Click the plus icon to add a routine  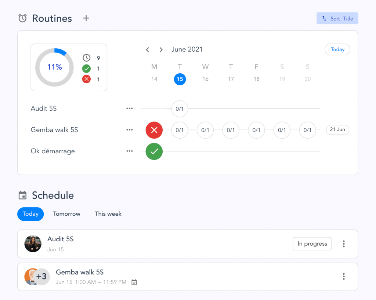[x=86, y=18]
